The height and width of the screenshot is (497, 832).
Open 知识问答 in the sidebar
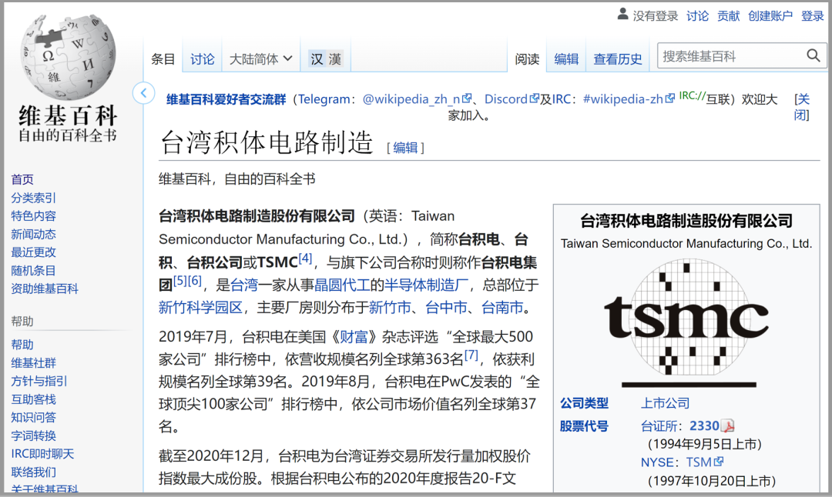[x=33, y=418]
